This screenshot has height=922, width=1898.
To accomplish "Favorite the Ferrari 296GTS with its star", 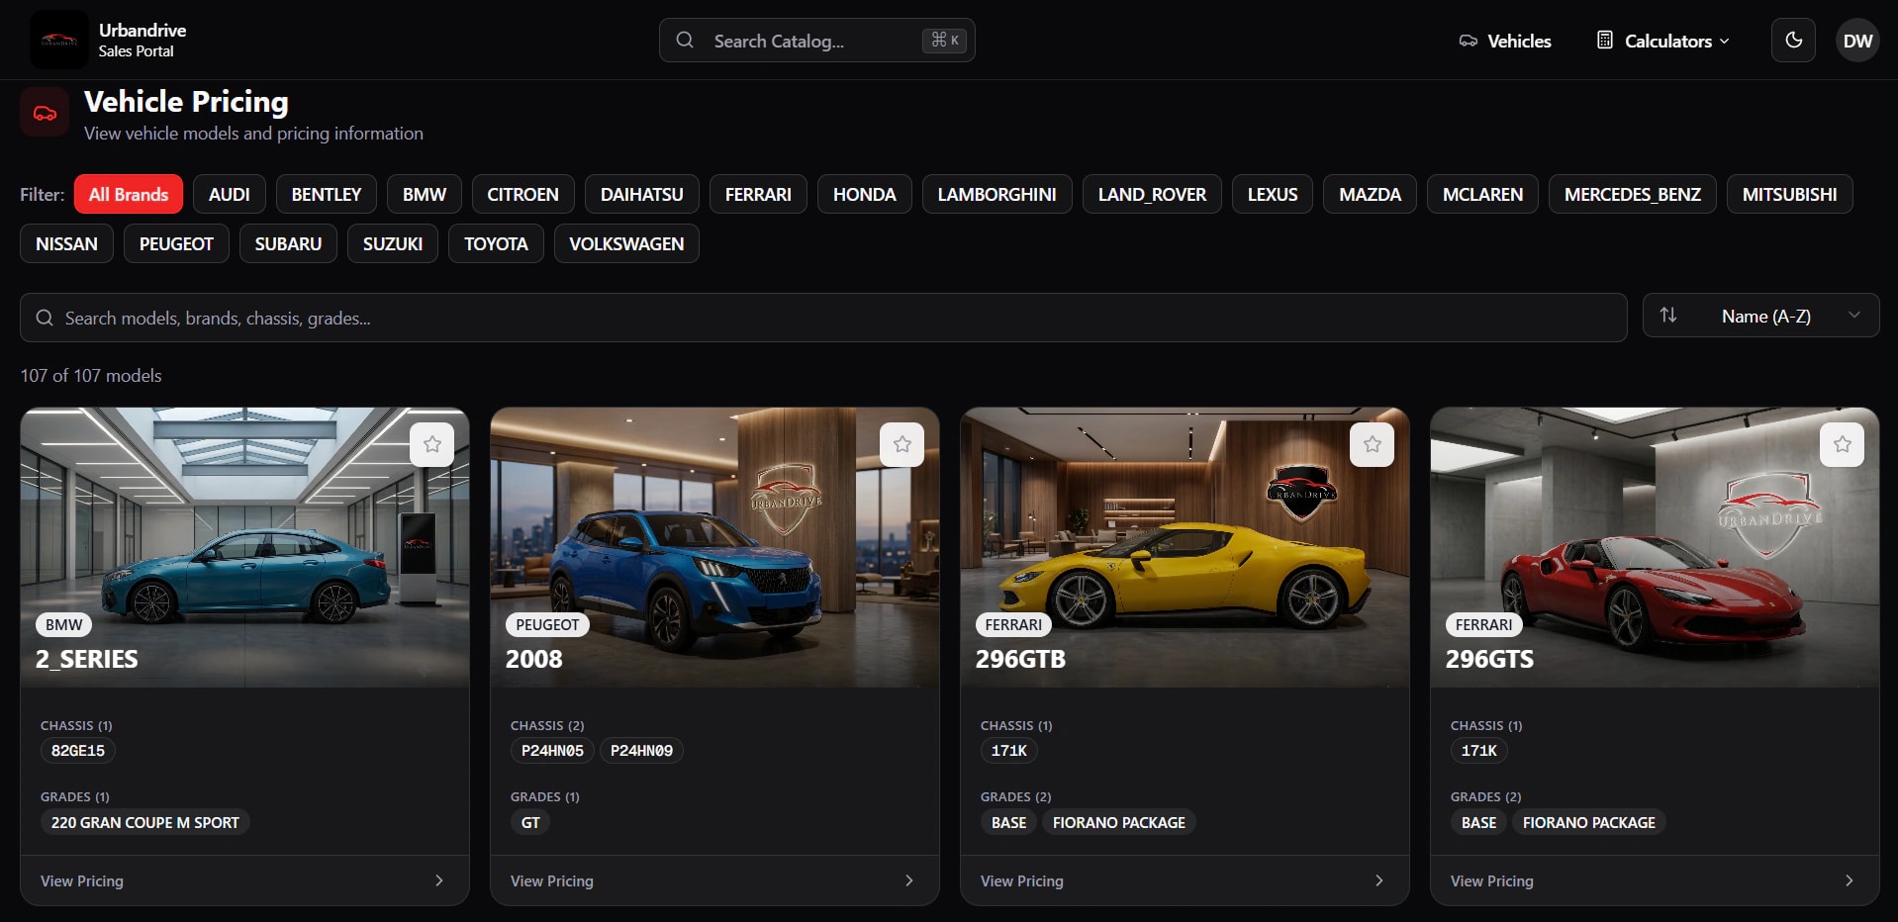I will click(1843, 444).
